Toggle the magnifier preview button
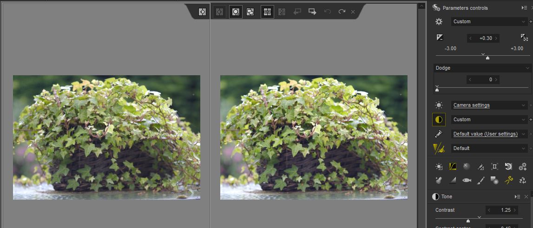Screen dimensions: 533x228 [x=236, y=12]
